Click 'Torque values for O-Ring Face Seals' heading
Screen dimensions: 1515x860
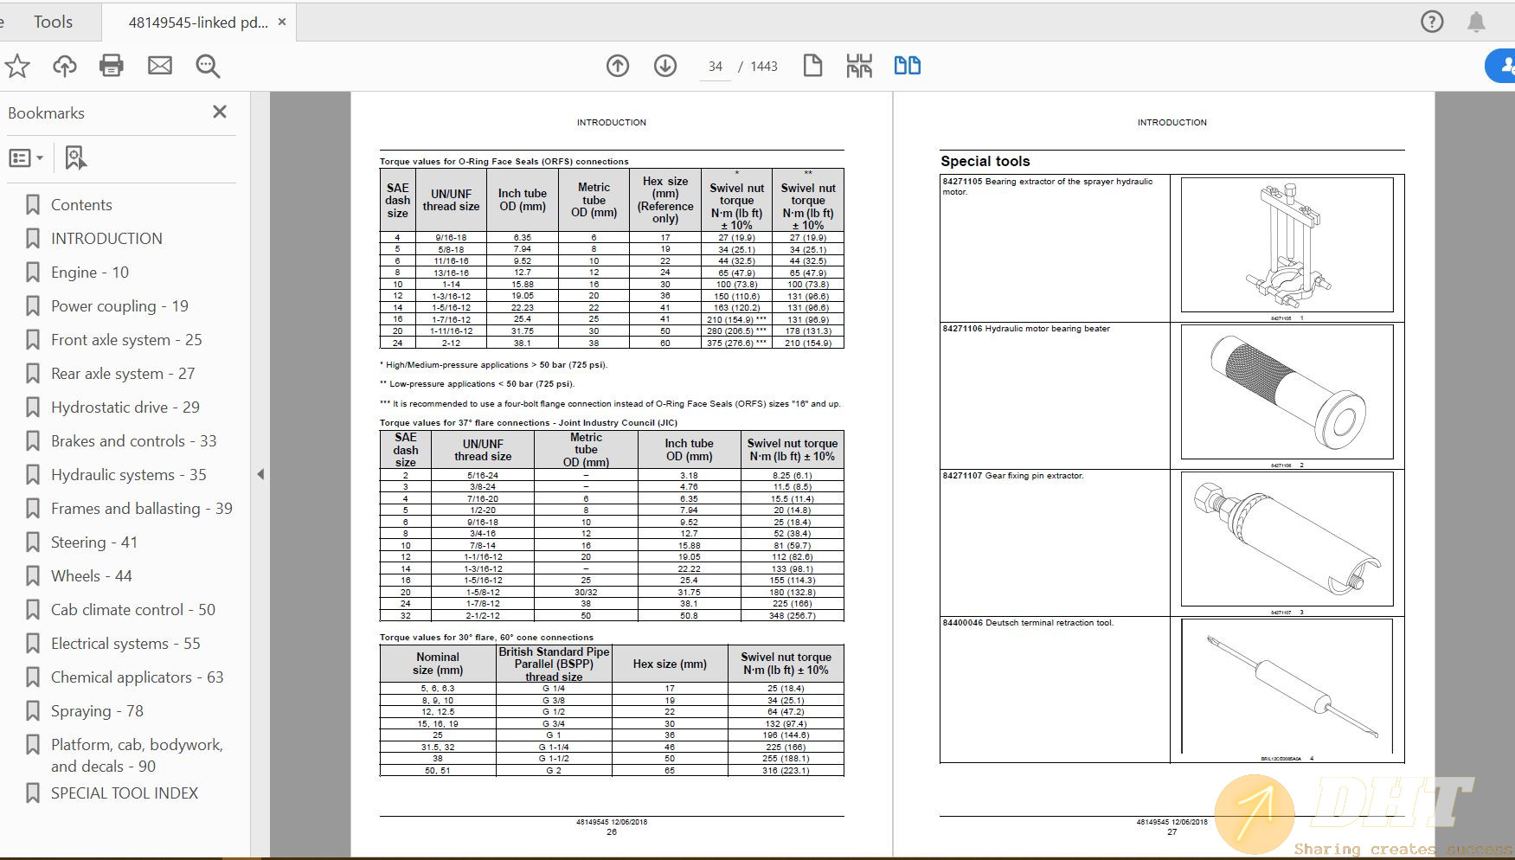pos(504,161)
